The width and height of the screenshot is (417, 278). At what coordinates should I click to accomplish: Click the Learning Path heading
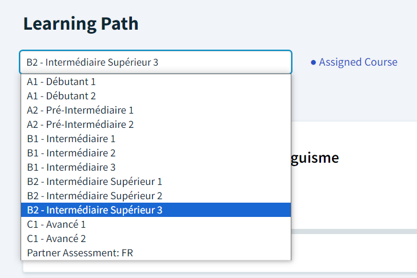click(81, 24)
